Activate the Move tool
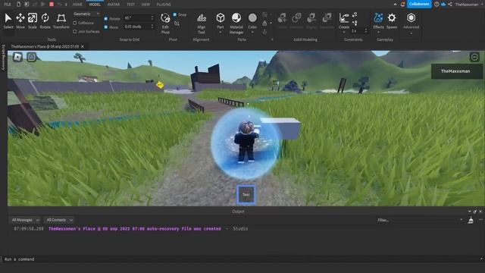Viewport: 485px width, 273px height. pyautogui.click(x=20, y=20)
